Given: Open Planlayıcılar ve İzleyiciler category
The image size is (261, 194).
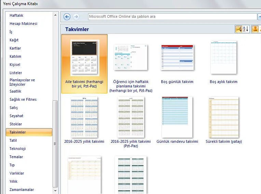Looking at the screenshot, I should coord(22,82).
